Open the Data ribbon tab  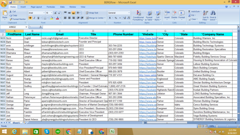click(62, 7)
